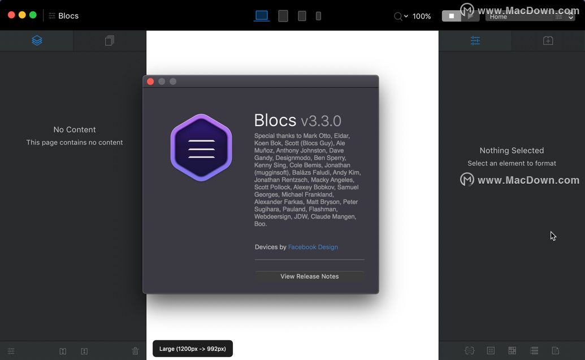Start preview mode with the play button
The height and width of the screenshot is (360, 585).
point(470,16)
